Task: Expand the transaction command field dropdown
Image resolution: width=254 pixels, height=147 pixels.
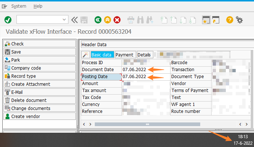Action: pyautogui.click(x=65, y=19)
